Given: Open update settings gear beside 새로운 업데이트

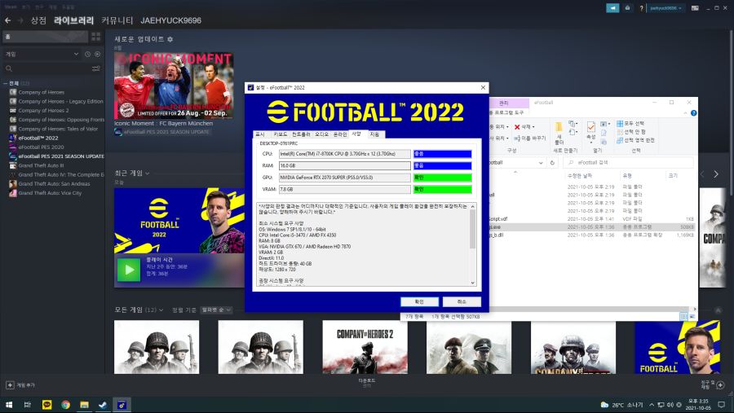Looking at the screenshot, I should (170, 39).
